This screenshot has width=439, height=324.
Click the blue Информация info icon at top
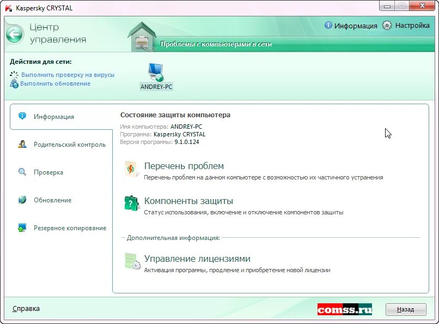click(x=328, y=25)
